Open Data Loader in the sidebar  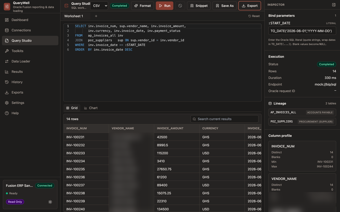point(30,61)
